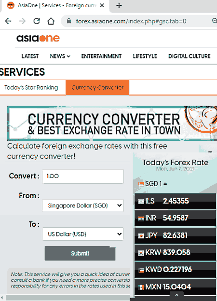Image resolution: width=217 pixels, height=301 pixels.
Task: Click the INR flag icon
Action: coord(141,219)
